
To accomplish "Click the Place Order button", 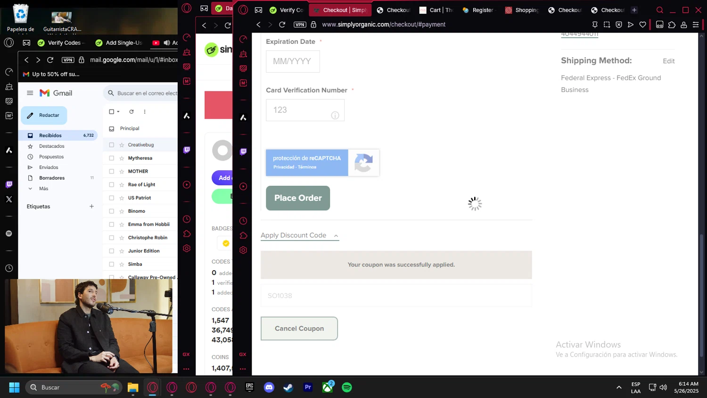I will tap(298, 198).
